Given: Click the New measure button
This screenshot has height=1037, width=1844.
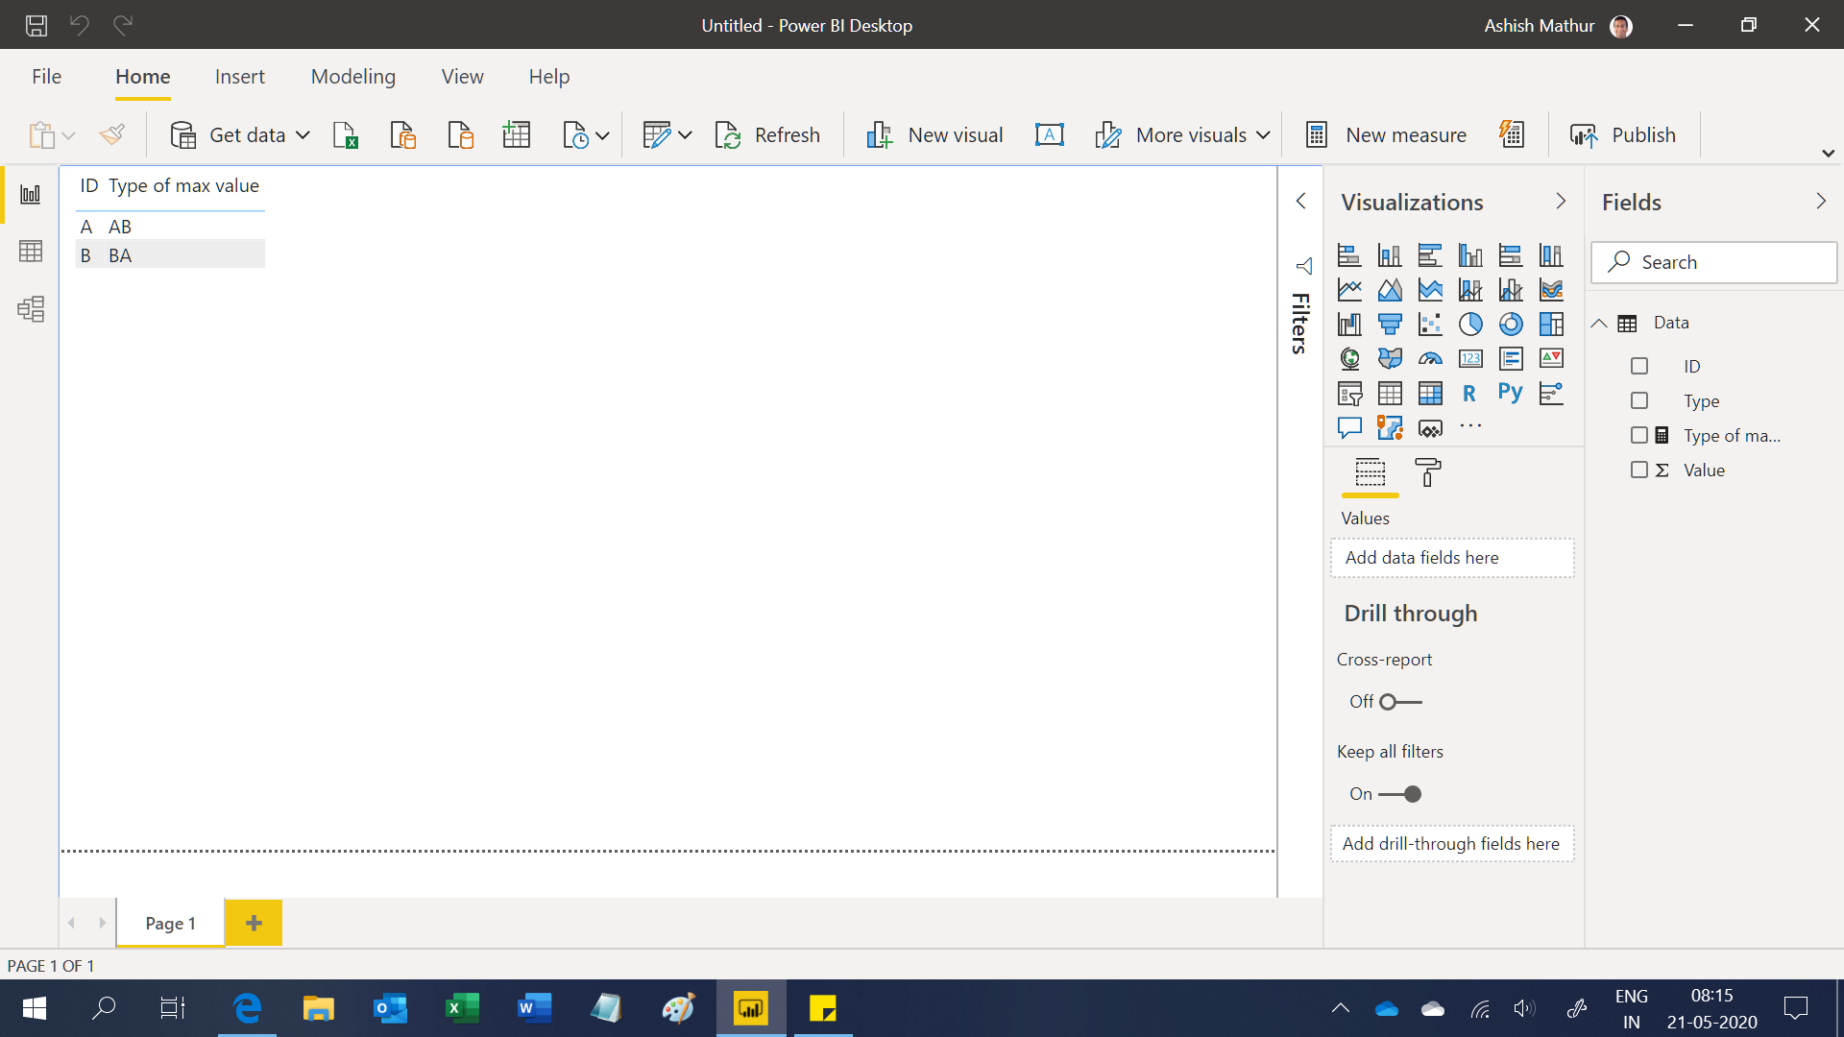Looking at the screenshot, I should click(1386, 135).
